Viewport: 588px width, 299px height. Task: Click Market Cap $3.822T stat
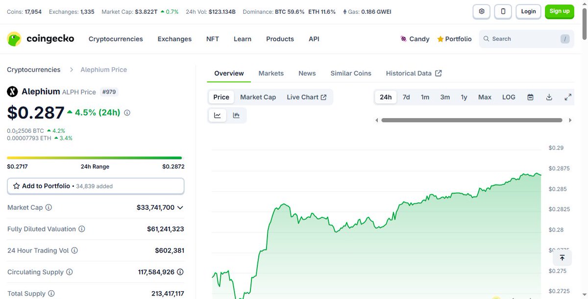pyautogui.click(x=140, y=11)
